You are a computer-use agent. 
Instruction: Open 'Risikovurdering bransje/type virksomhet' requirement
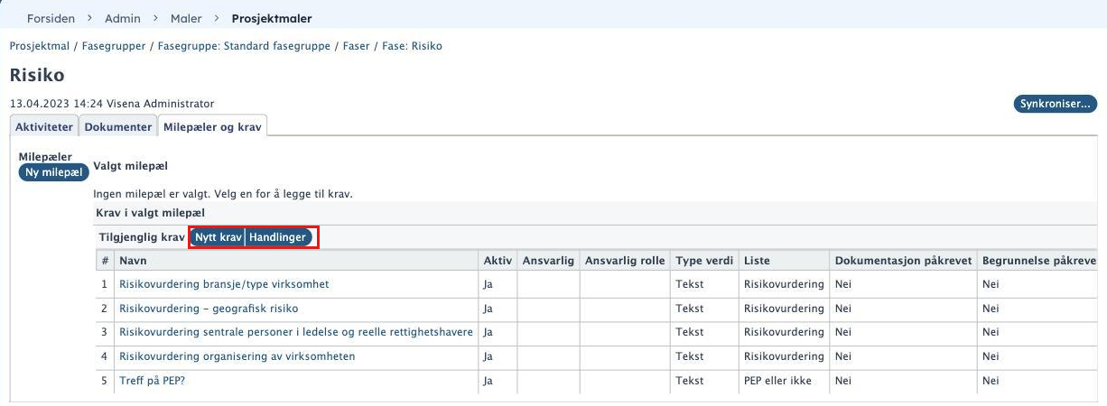click(224, 284)
